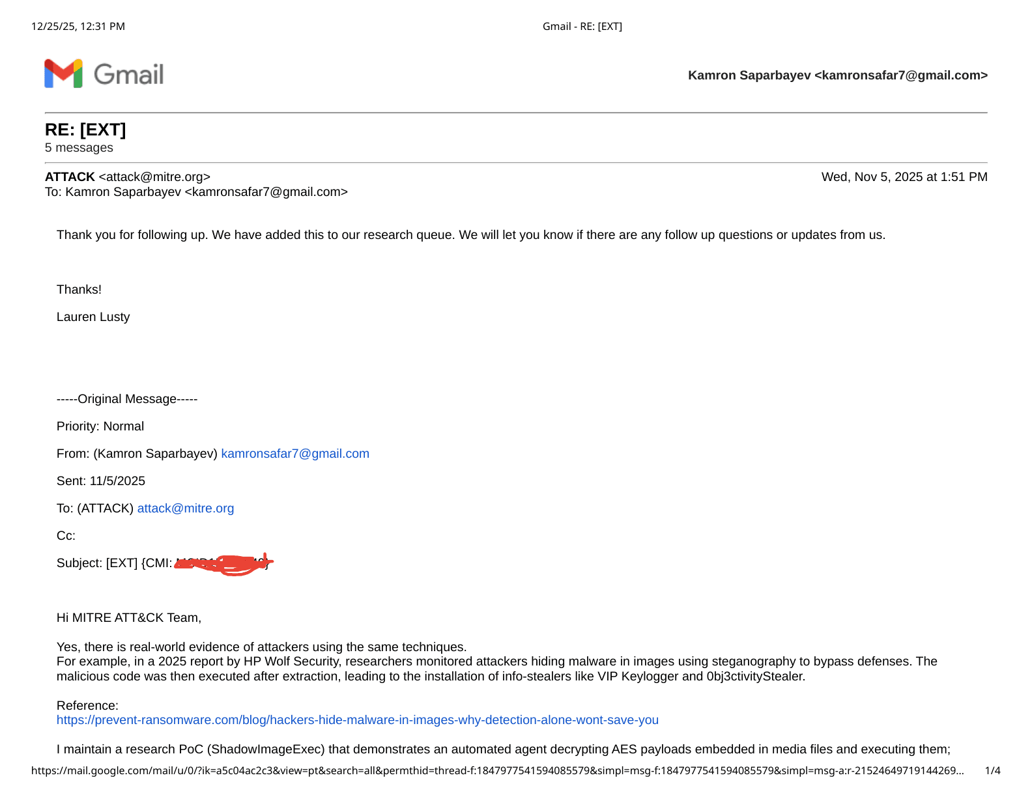1032x797 pixels.
Task: Click the bold "RE: [EXT]" thread heading
Action: click(85, 130)
